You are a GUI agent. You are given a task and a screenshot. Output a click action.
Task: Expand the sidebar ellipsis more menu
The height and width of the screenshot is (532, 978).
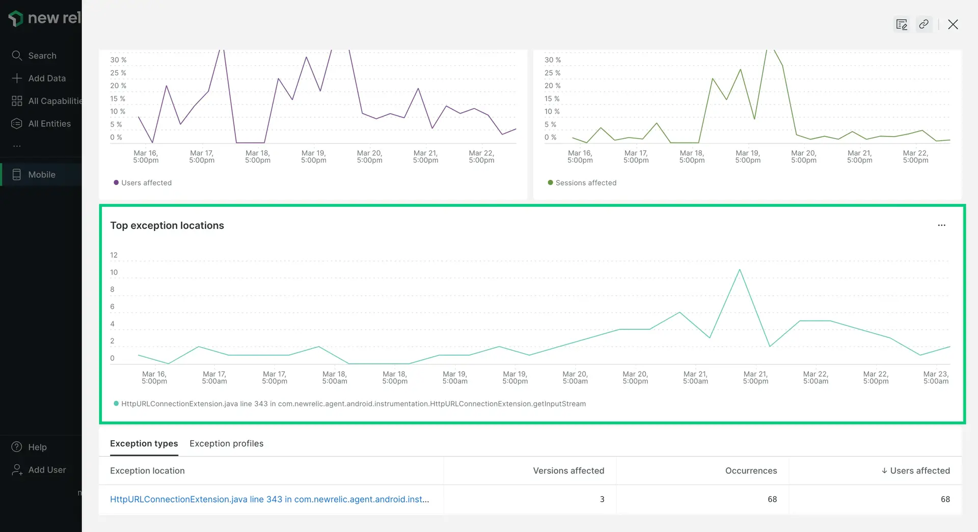coord(17,146)
